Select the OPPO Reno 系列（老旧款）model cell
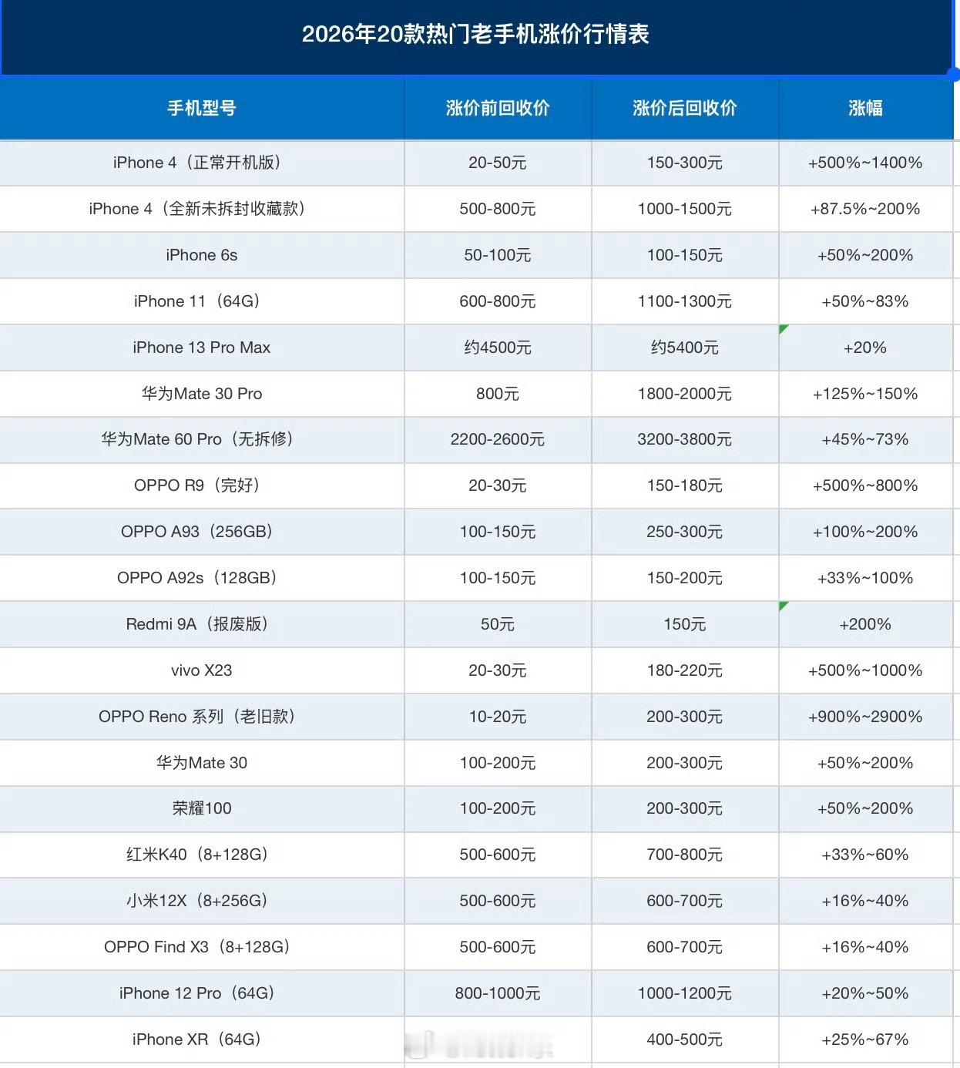This screenshot has height=1068, width=960. (202, 717)
